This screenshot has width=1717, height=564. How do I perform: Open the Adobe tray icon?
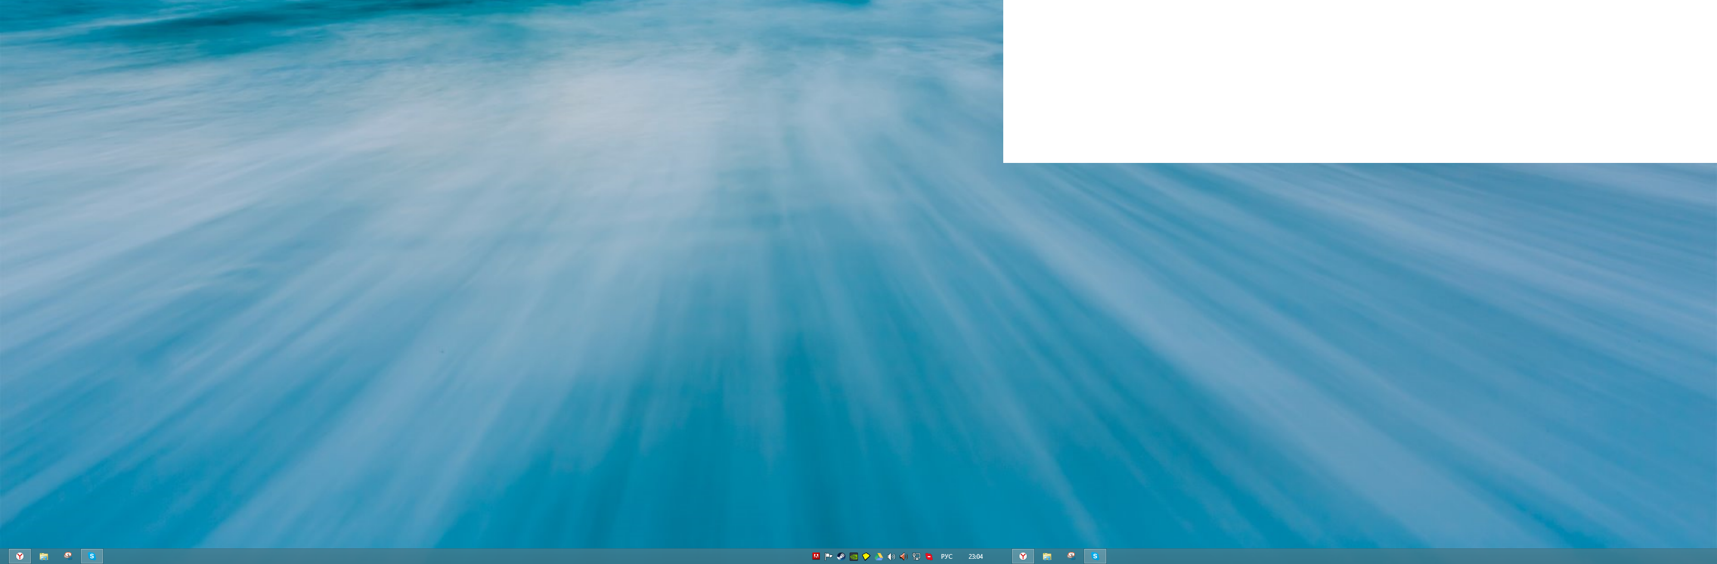816,556
